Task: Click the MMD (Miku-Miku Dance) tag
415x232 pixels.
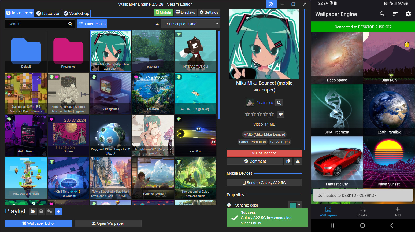Action: click(x=264, y=134)
